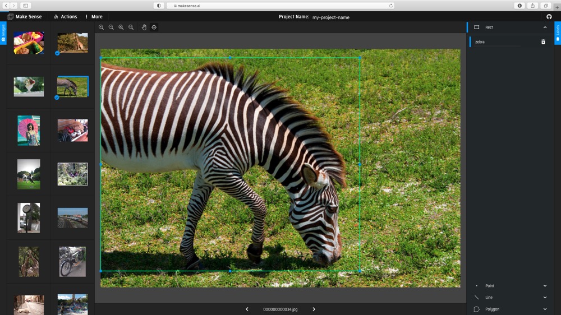561x315 pixels.
Task: Open the More menu
Action: 94,17
